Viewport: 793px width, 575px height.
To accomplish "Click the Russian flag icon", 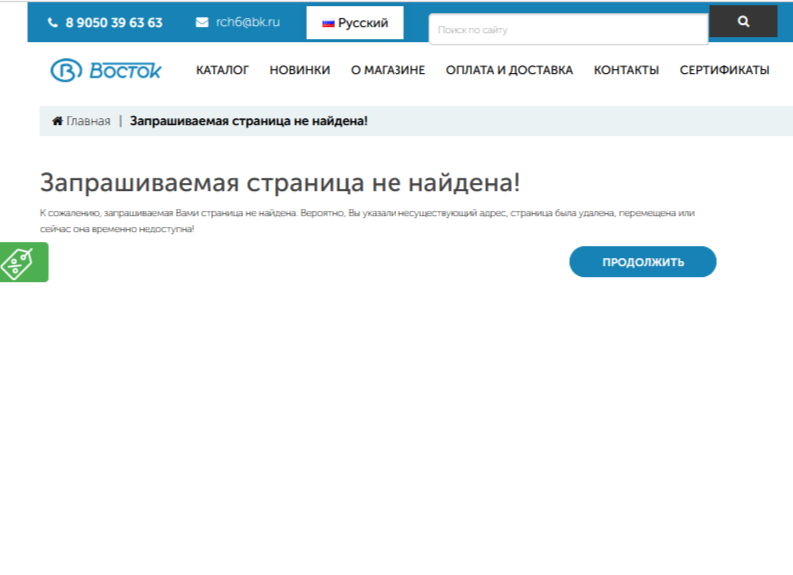I will [x=328, y=23].
